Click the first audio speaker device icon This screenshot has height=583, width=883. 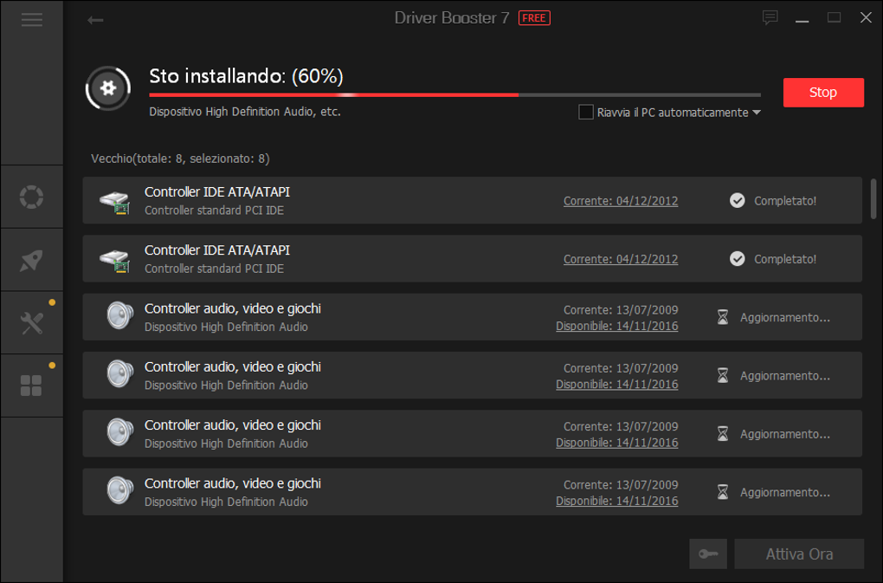coord(120,315)
